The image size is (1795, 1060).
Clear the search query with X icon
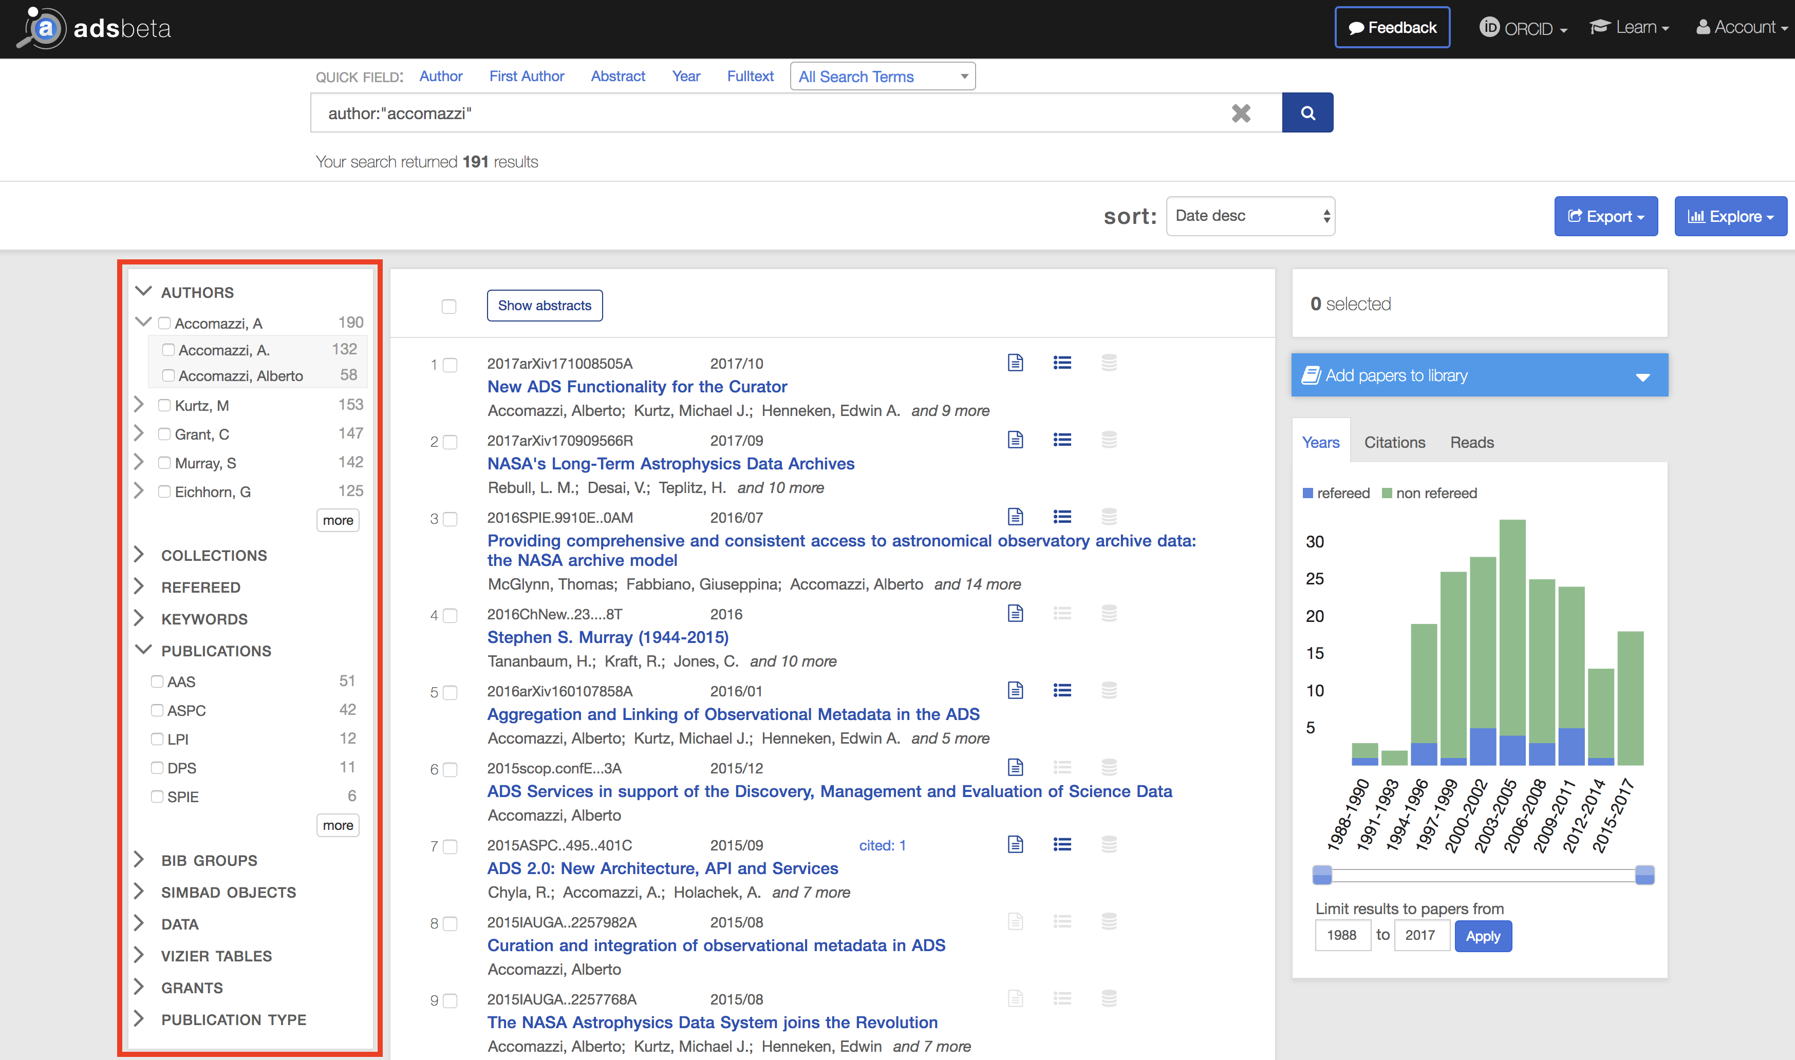[1241, 113]
